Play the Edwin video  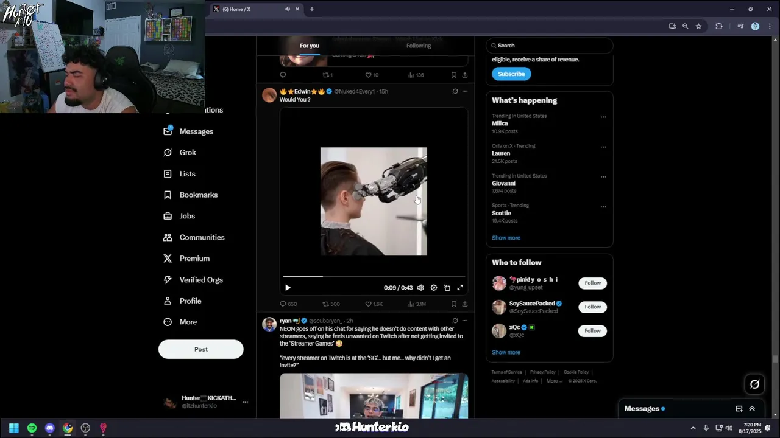288,288
